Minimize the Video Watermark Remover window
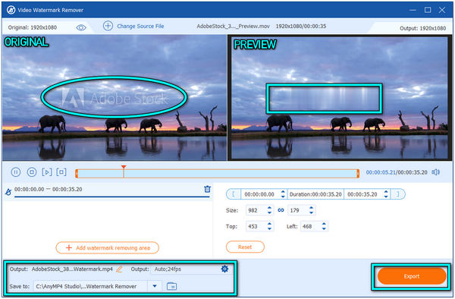Viewport: 455px width, 299px height. click(x=413, y=10)
